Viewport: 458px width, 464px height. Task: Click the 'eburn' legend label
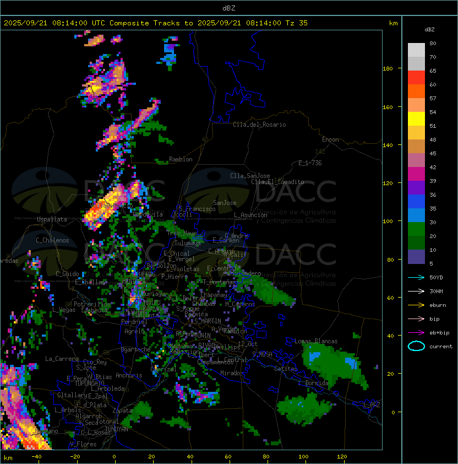(438, 305)
